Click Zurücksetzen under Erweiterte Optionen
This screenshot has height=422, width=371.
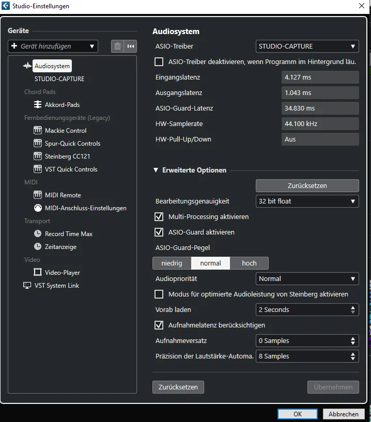307,186
